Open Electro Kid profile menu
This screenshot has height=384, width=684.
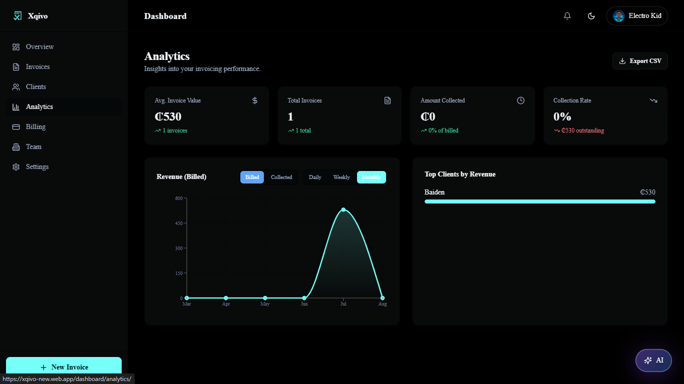point(637,16)
